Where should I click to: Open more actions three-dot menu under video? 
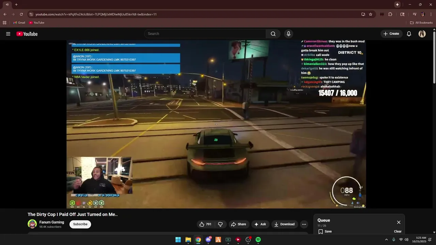click(x=304, y=224)
